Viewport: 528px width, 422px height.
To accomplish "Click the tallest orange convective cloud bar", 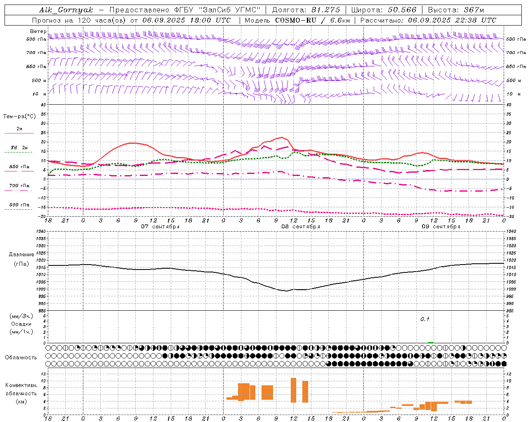I will pyautogui.click(x=293, y=390).
